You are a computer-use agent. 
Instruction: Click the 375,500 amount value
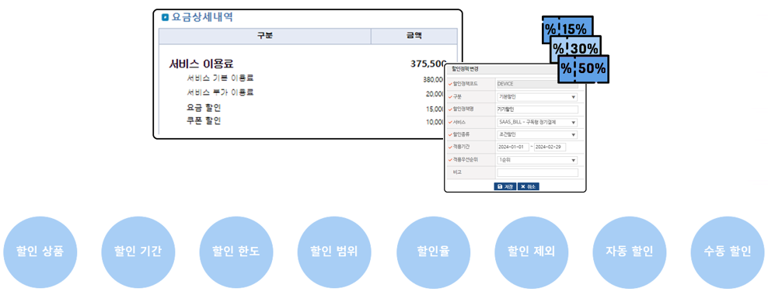(x=428, y=64)
